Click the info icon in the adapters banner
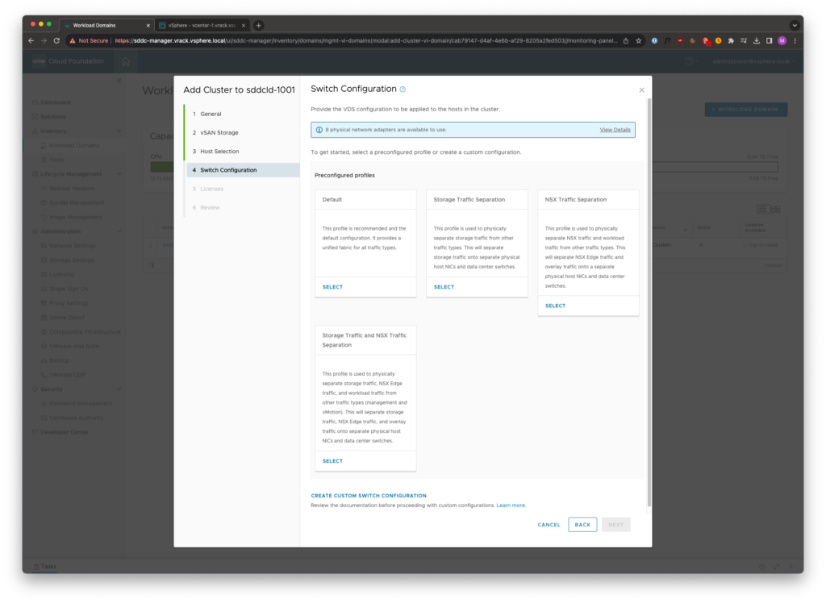826x603 pixels. [x=319, y=130]
